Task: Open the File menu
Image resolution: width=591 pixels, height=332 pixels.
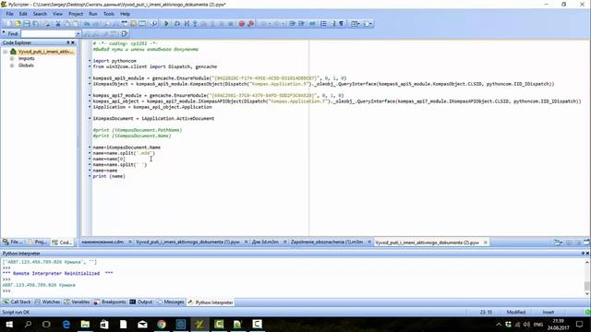Action: [x=10, y=14]
